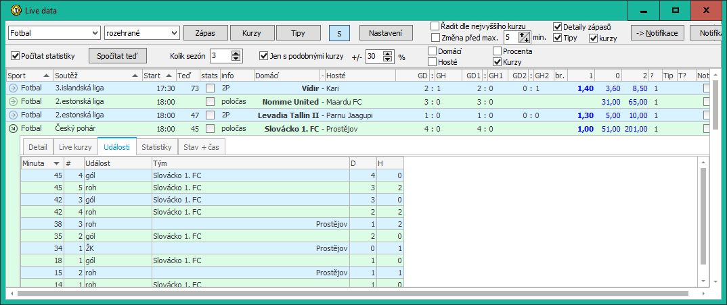This screenshot has width=727, height=305.
Task: Toggle the S button
Action: (339, 33)
